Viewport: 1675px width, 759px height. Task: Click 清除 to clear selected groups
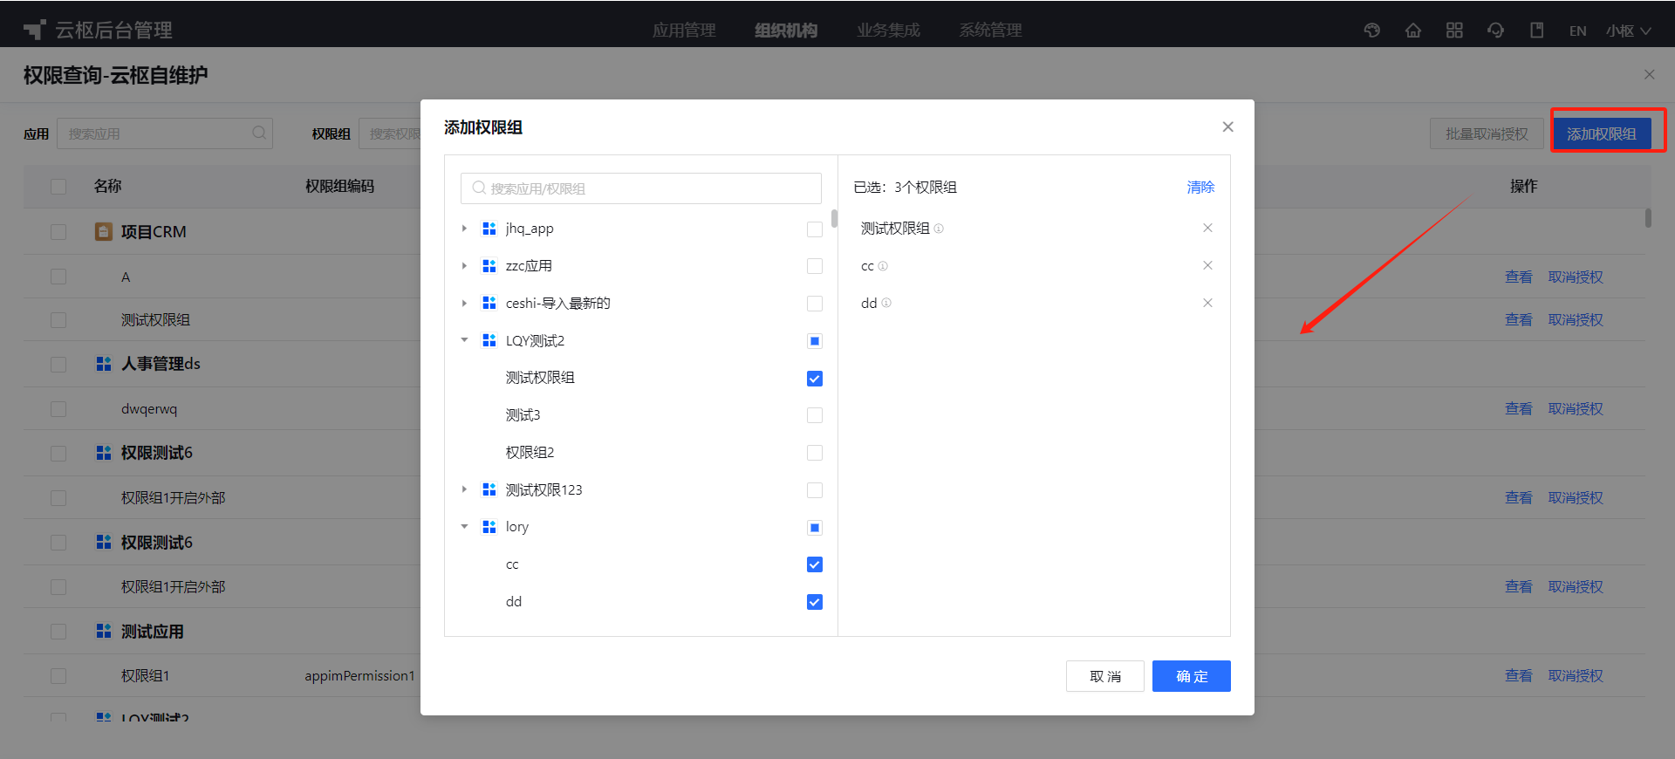[1200, 188]
